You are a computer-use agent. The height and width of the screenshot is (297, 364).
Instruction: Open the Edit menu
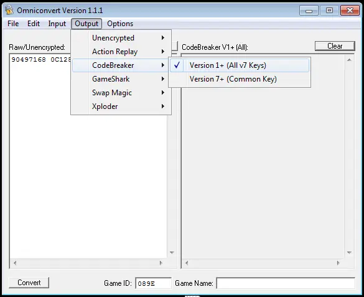pos(34,24)
